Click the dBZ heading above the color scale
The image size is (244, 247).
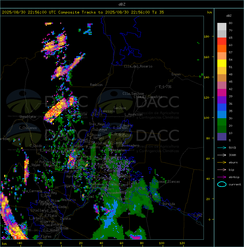229,16
